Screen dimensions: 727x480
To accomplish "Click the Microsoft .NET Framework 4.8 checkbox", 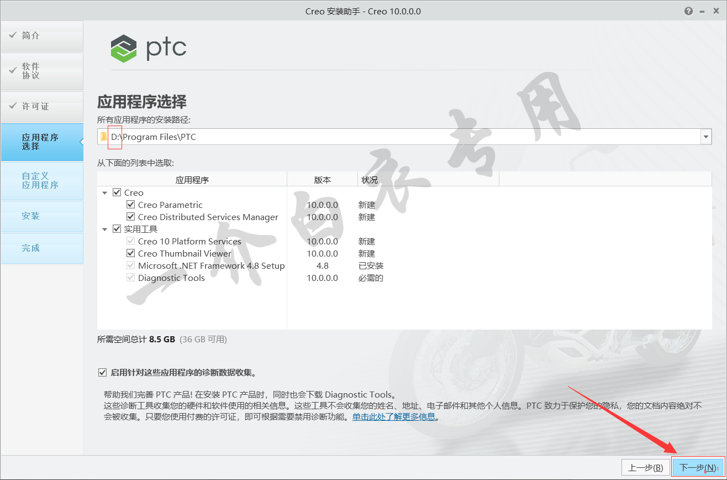I will tap(130, 265).
